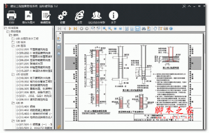
Task: Click the snapshot camera tool icon
Action: (166, 28)
